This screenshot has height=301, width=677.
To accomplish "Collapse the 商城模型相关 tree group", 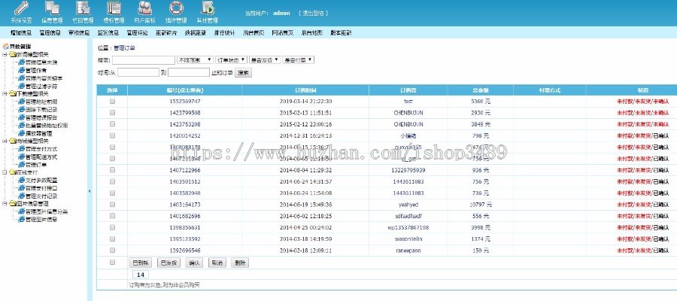I will point(5,141).
